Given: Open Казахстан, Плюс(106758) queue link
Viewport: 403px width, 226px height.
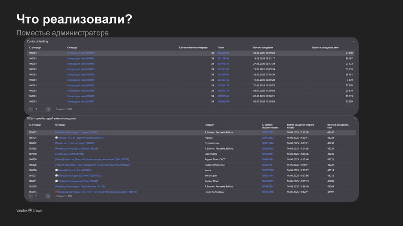Looking at the screenshot, I should 92,159.
